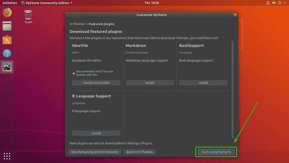289x163 pixels.
Task: Click the 'Emulates Vim editor' description
Action: click(x=87, y=60)
